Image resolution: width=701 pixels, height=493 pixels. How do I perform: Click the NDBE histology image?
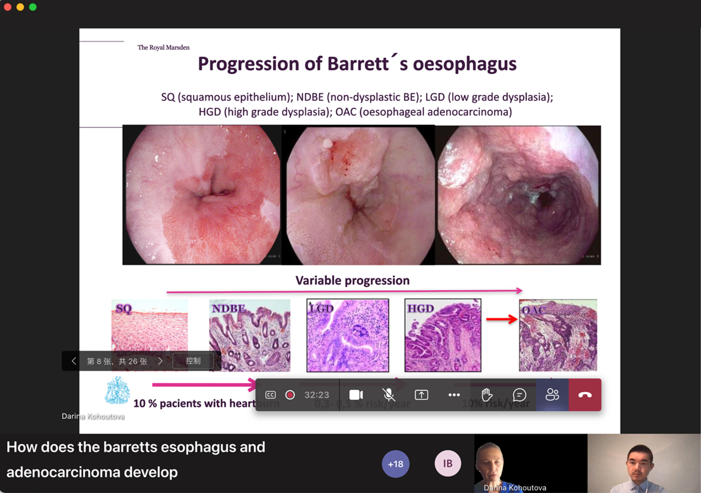tap(249, 335)
